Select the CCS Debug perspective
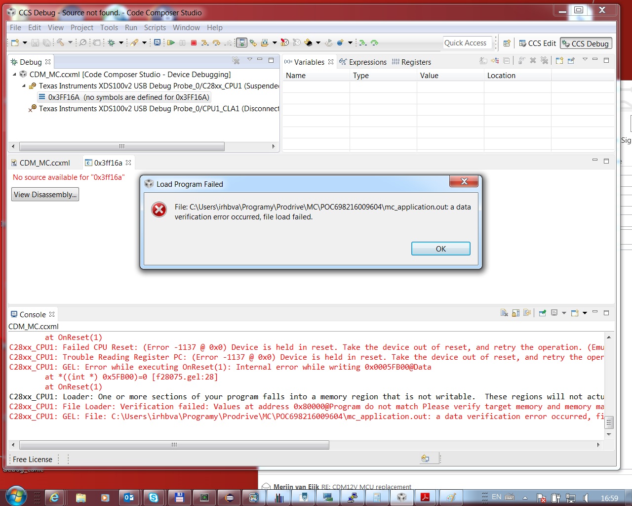The height and width of the screenshot is (506, 632). pyautogui.click(x=586, y=43)
